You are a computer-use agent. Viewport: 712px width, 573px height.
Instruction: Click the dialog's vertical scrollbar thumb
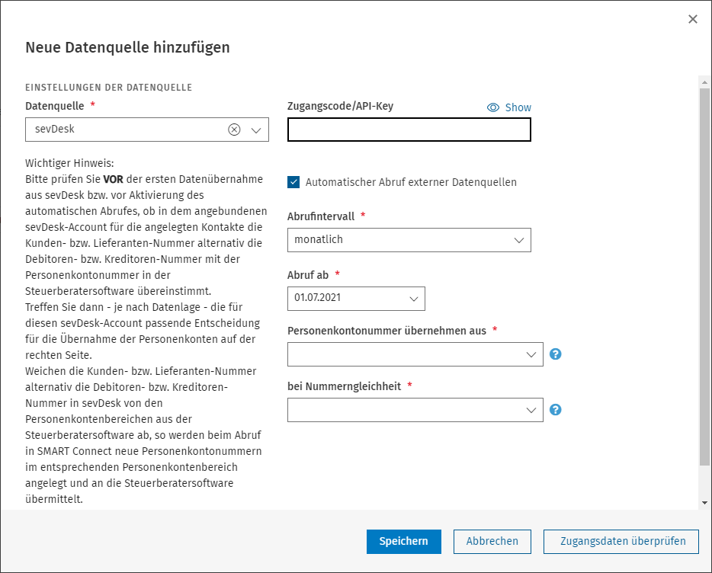(x=704, y=277)
